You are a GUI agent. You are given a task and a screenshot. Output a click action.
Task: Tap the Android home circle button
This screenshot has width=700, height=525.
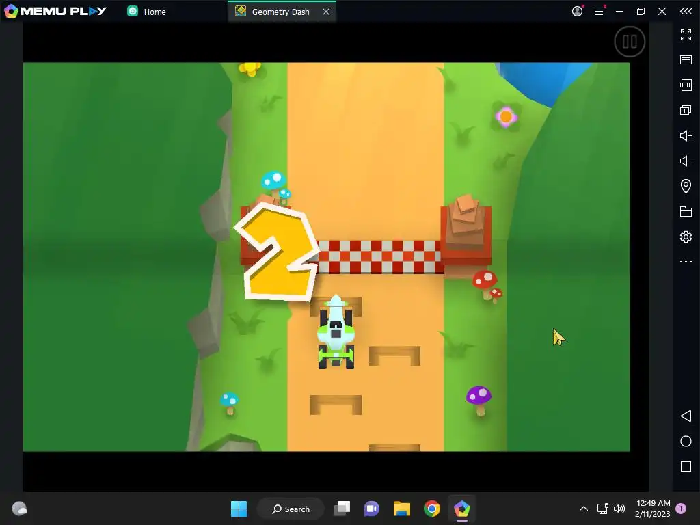[686, 442]
